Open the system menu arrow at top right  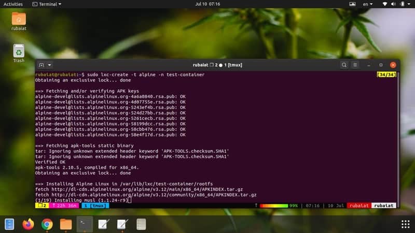409,4
